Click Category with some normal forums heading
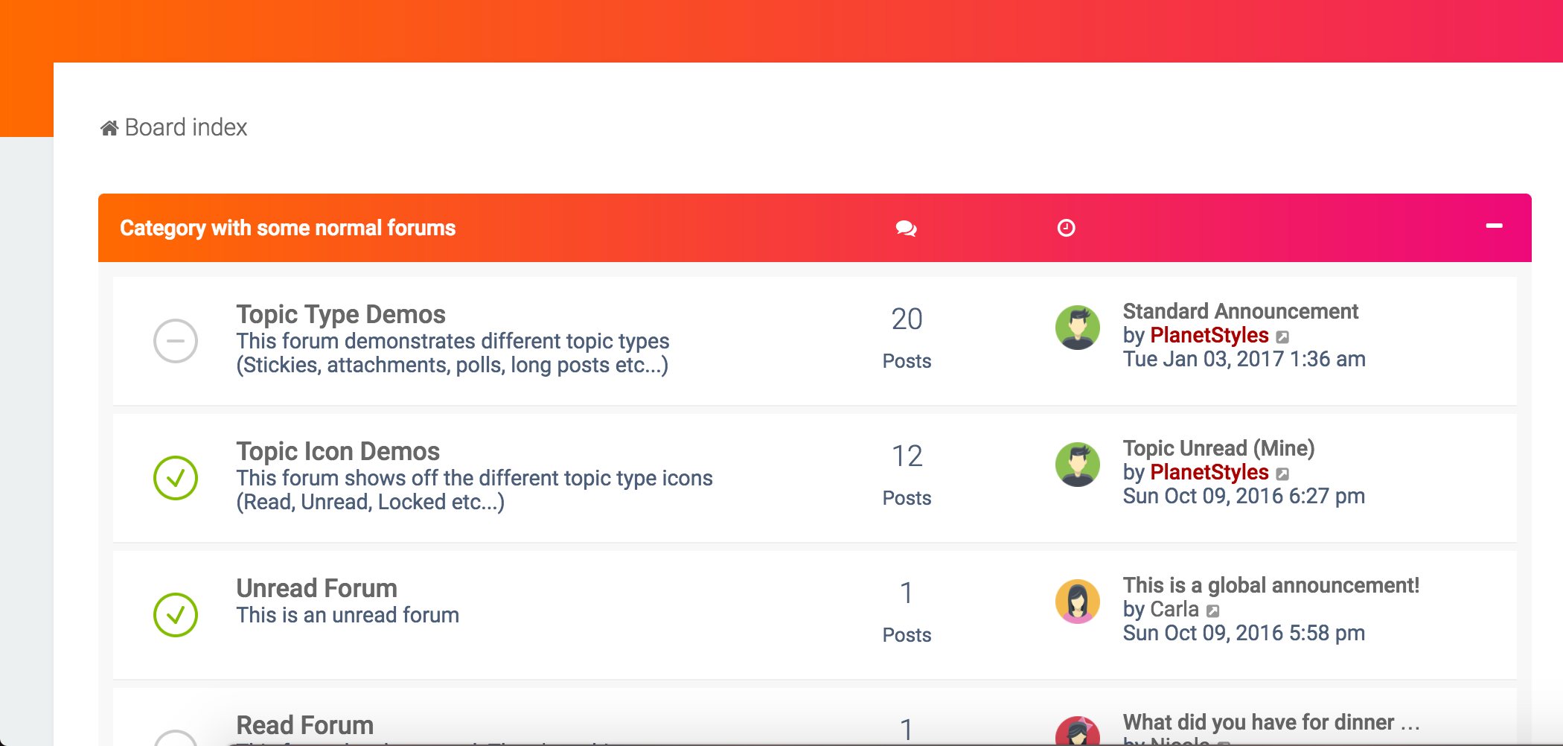The height and width of the screenshot is (746, 1563). click(287, 228)
